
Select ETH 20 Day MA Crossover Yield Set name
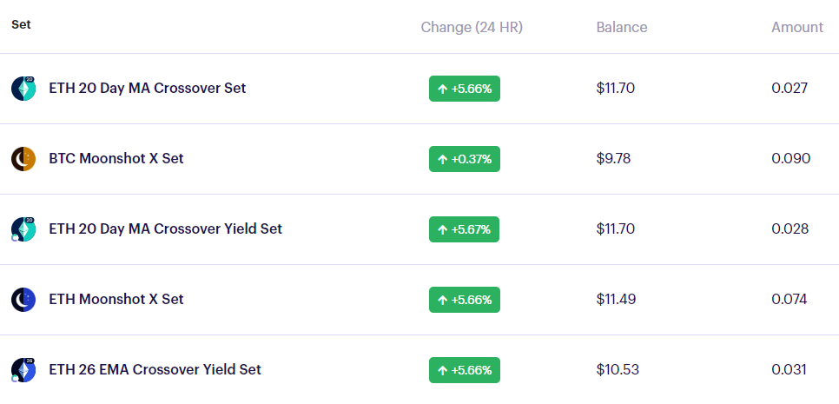[165, 228]
